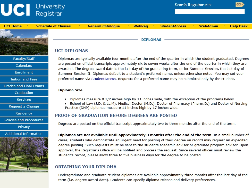Click the 'School of Law (J.D. & LL.M)' bullet
Image resolution: width=252 pixels, height=188 pixels.
156,106
